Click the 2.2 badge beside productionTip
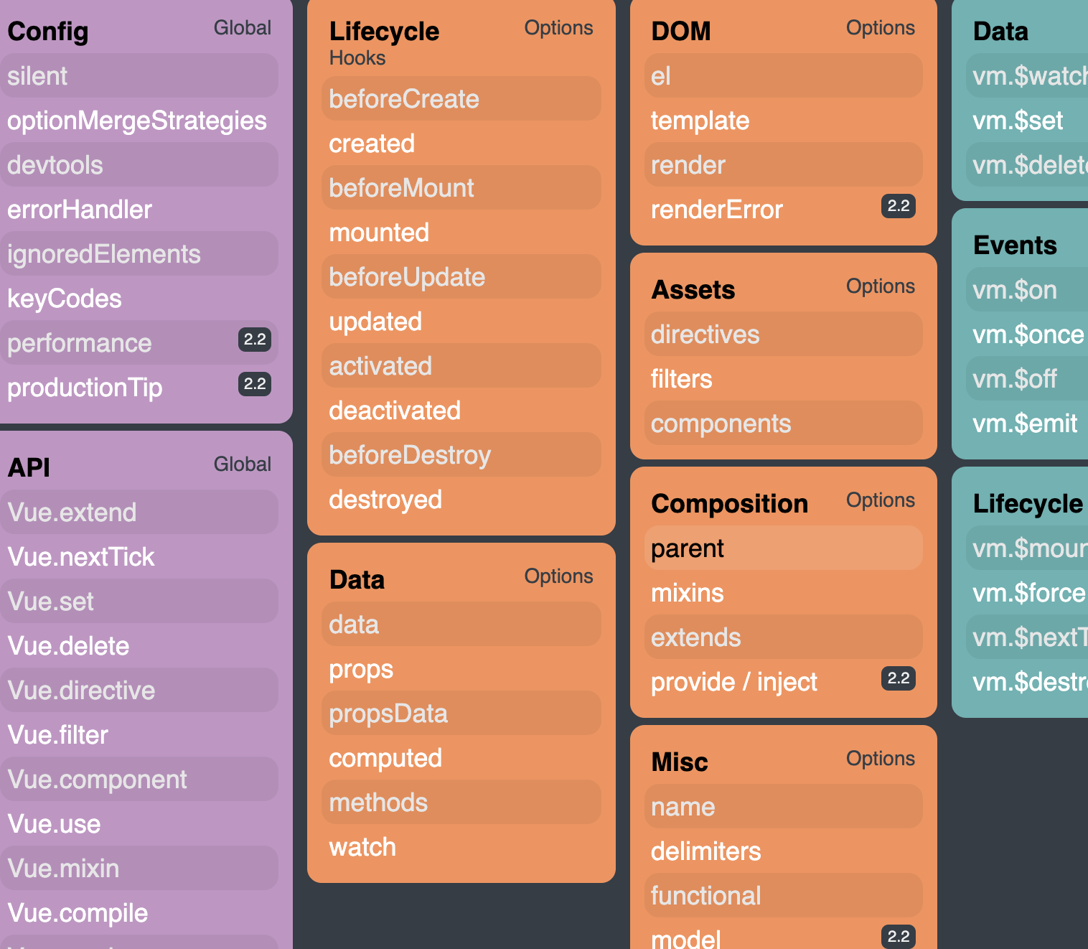 [x=255, y=384]
